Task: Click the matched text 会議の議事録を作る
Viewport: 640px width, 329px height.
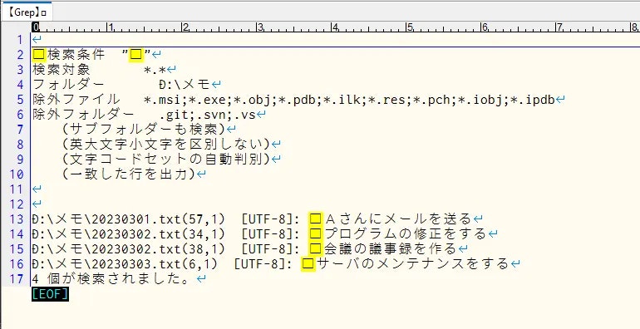Action: tap(391, 248)
